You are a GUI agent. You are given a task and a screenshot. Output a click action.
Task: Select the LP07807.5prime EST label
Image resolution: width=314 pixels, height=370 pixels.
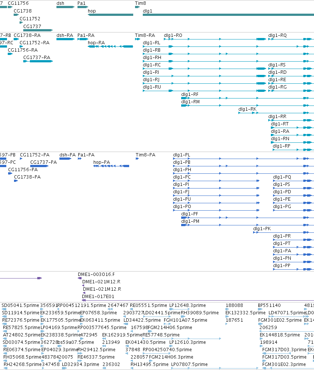pos(189,364)
